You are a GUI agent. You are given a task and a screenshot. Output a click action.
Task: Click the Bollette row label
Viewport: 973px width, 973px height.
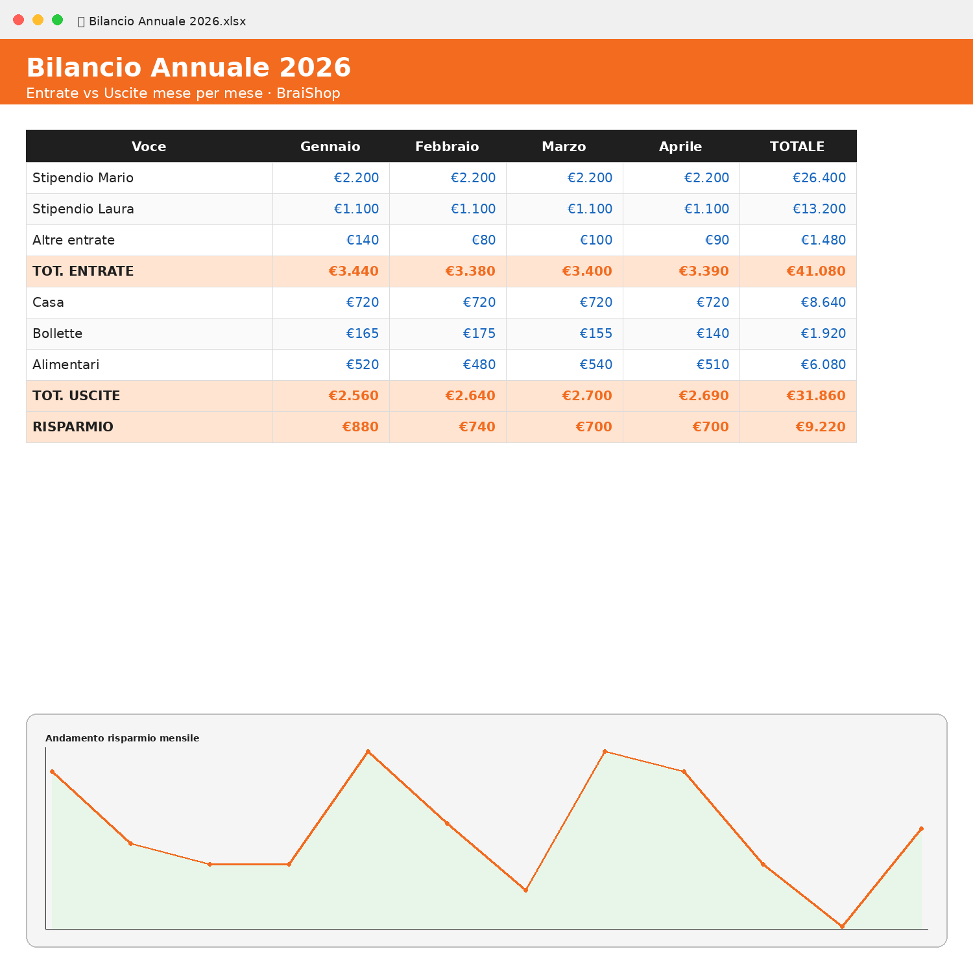pyautogui.click(x=57, y=333)
